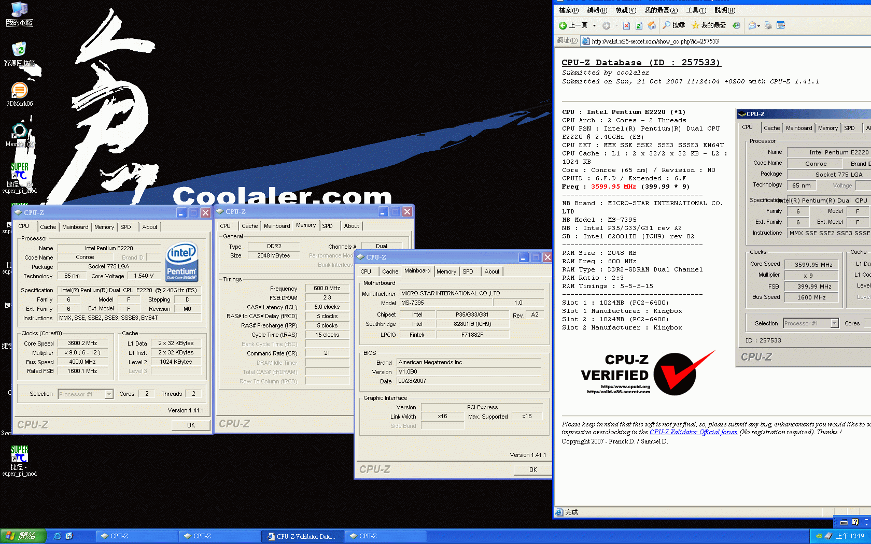Open the Favorites (我的最愛) menu in browser menu bar
This screenshot has height=544, width=871.
(x=661, y=10)
